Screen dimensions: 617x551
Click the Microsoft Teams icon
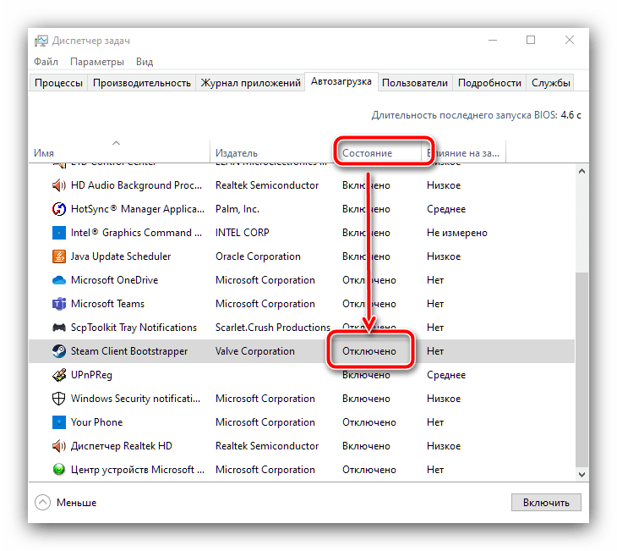tap(59, 304)
